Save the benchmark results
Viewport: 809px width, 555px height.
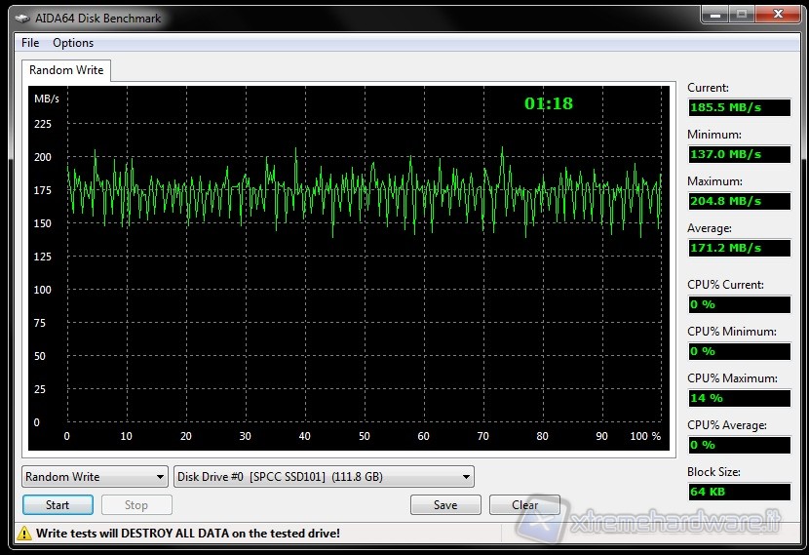pyautogui.click(x=445, y=505)
